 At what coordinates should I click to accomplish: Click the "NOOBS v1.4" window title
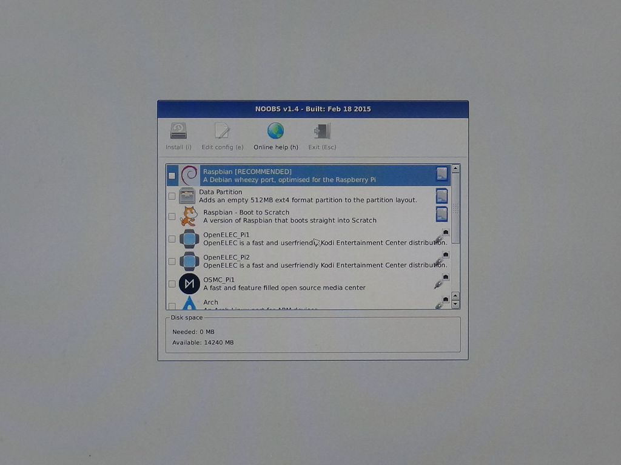coord(313,109)
